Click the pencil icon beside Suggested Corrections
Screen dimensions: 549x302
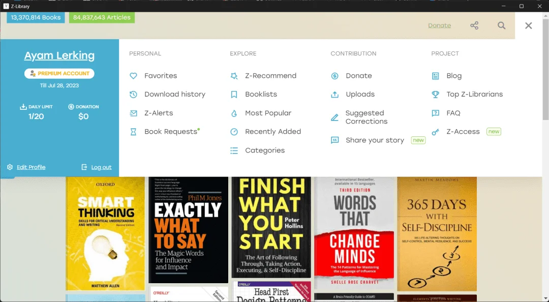[x=334, y=117]
